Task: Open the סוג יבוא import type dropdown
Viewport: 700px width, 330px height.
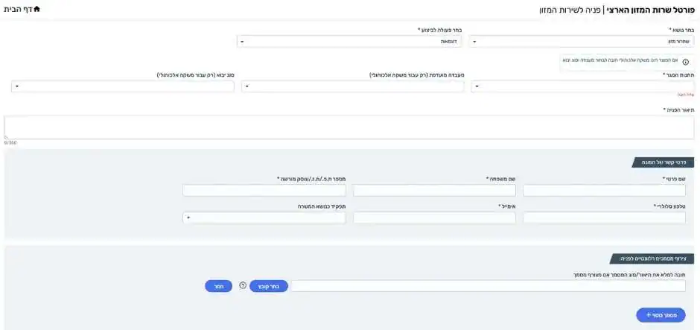Action: click(122, 86)
